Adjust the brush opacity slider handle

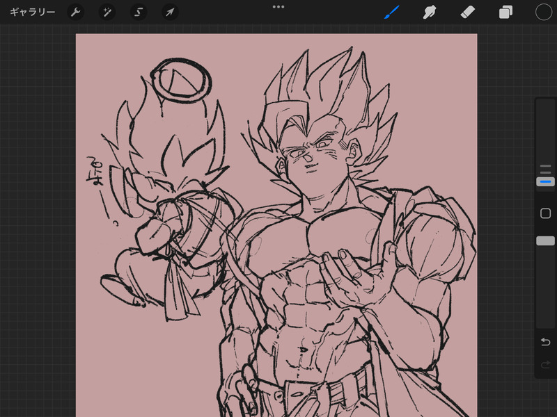click(x=545, y=240)
